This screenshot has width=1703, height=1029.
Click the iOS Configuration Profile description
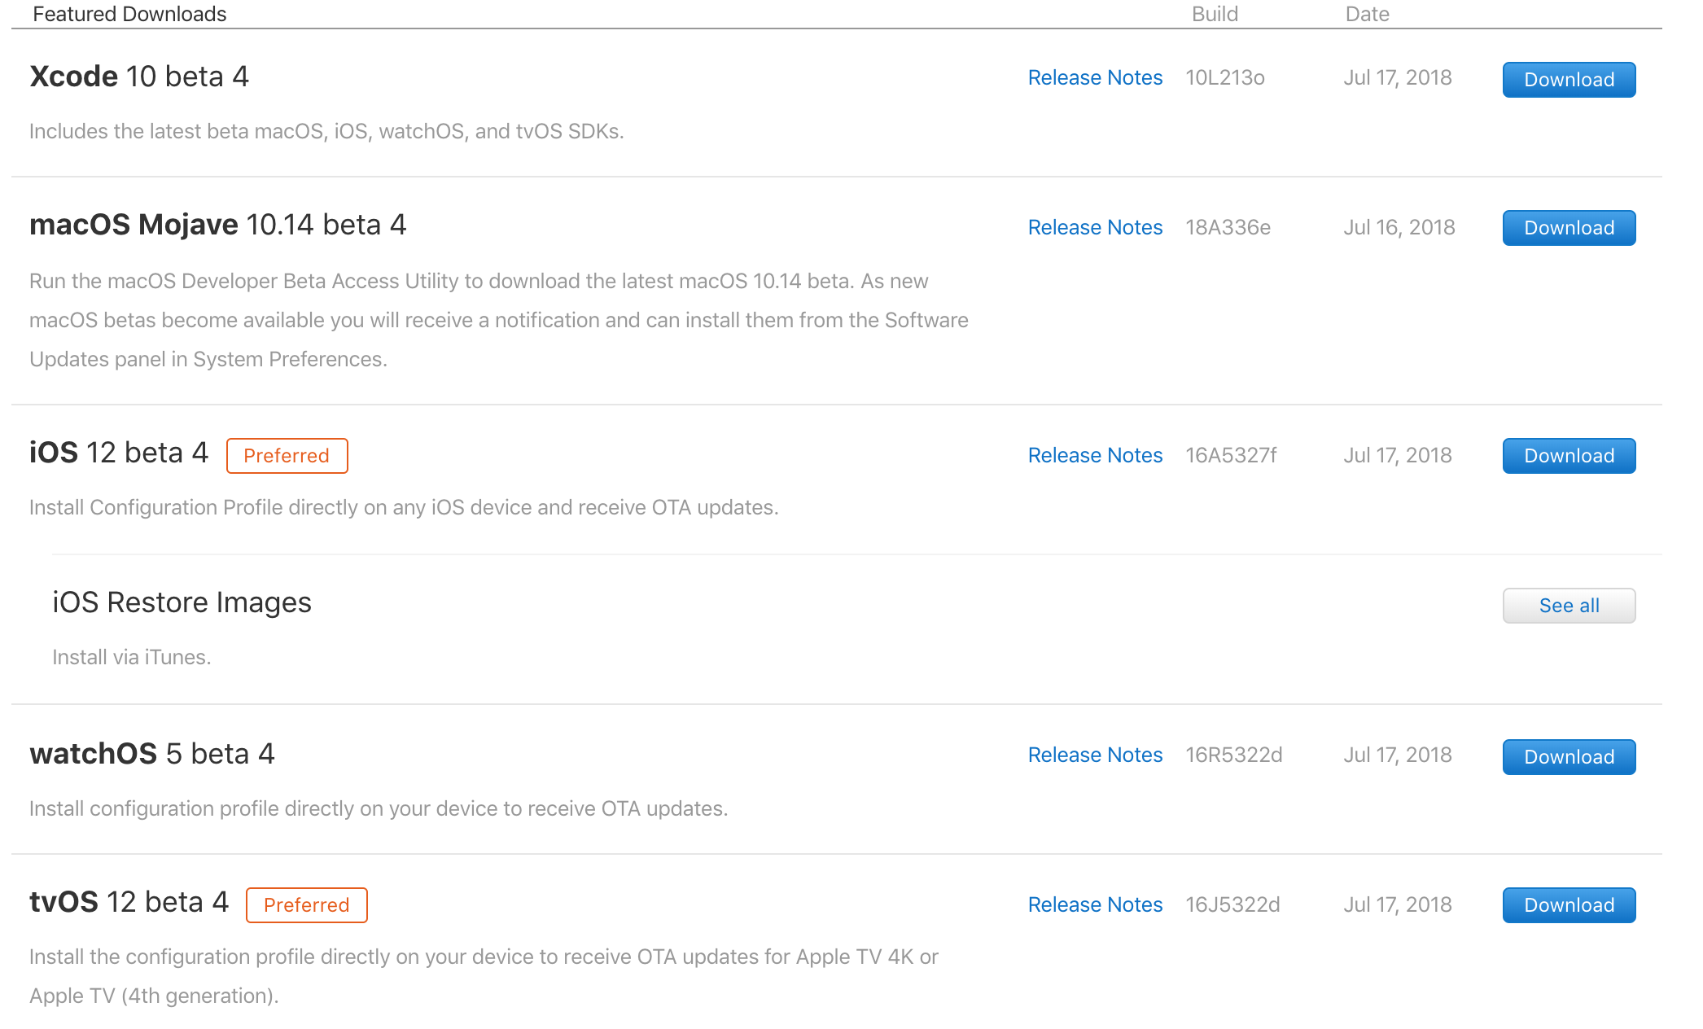404,507
